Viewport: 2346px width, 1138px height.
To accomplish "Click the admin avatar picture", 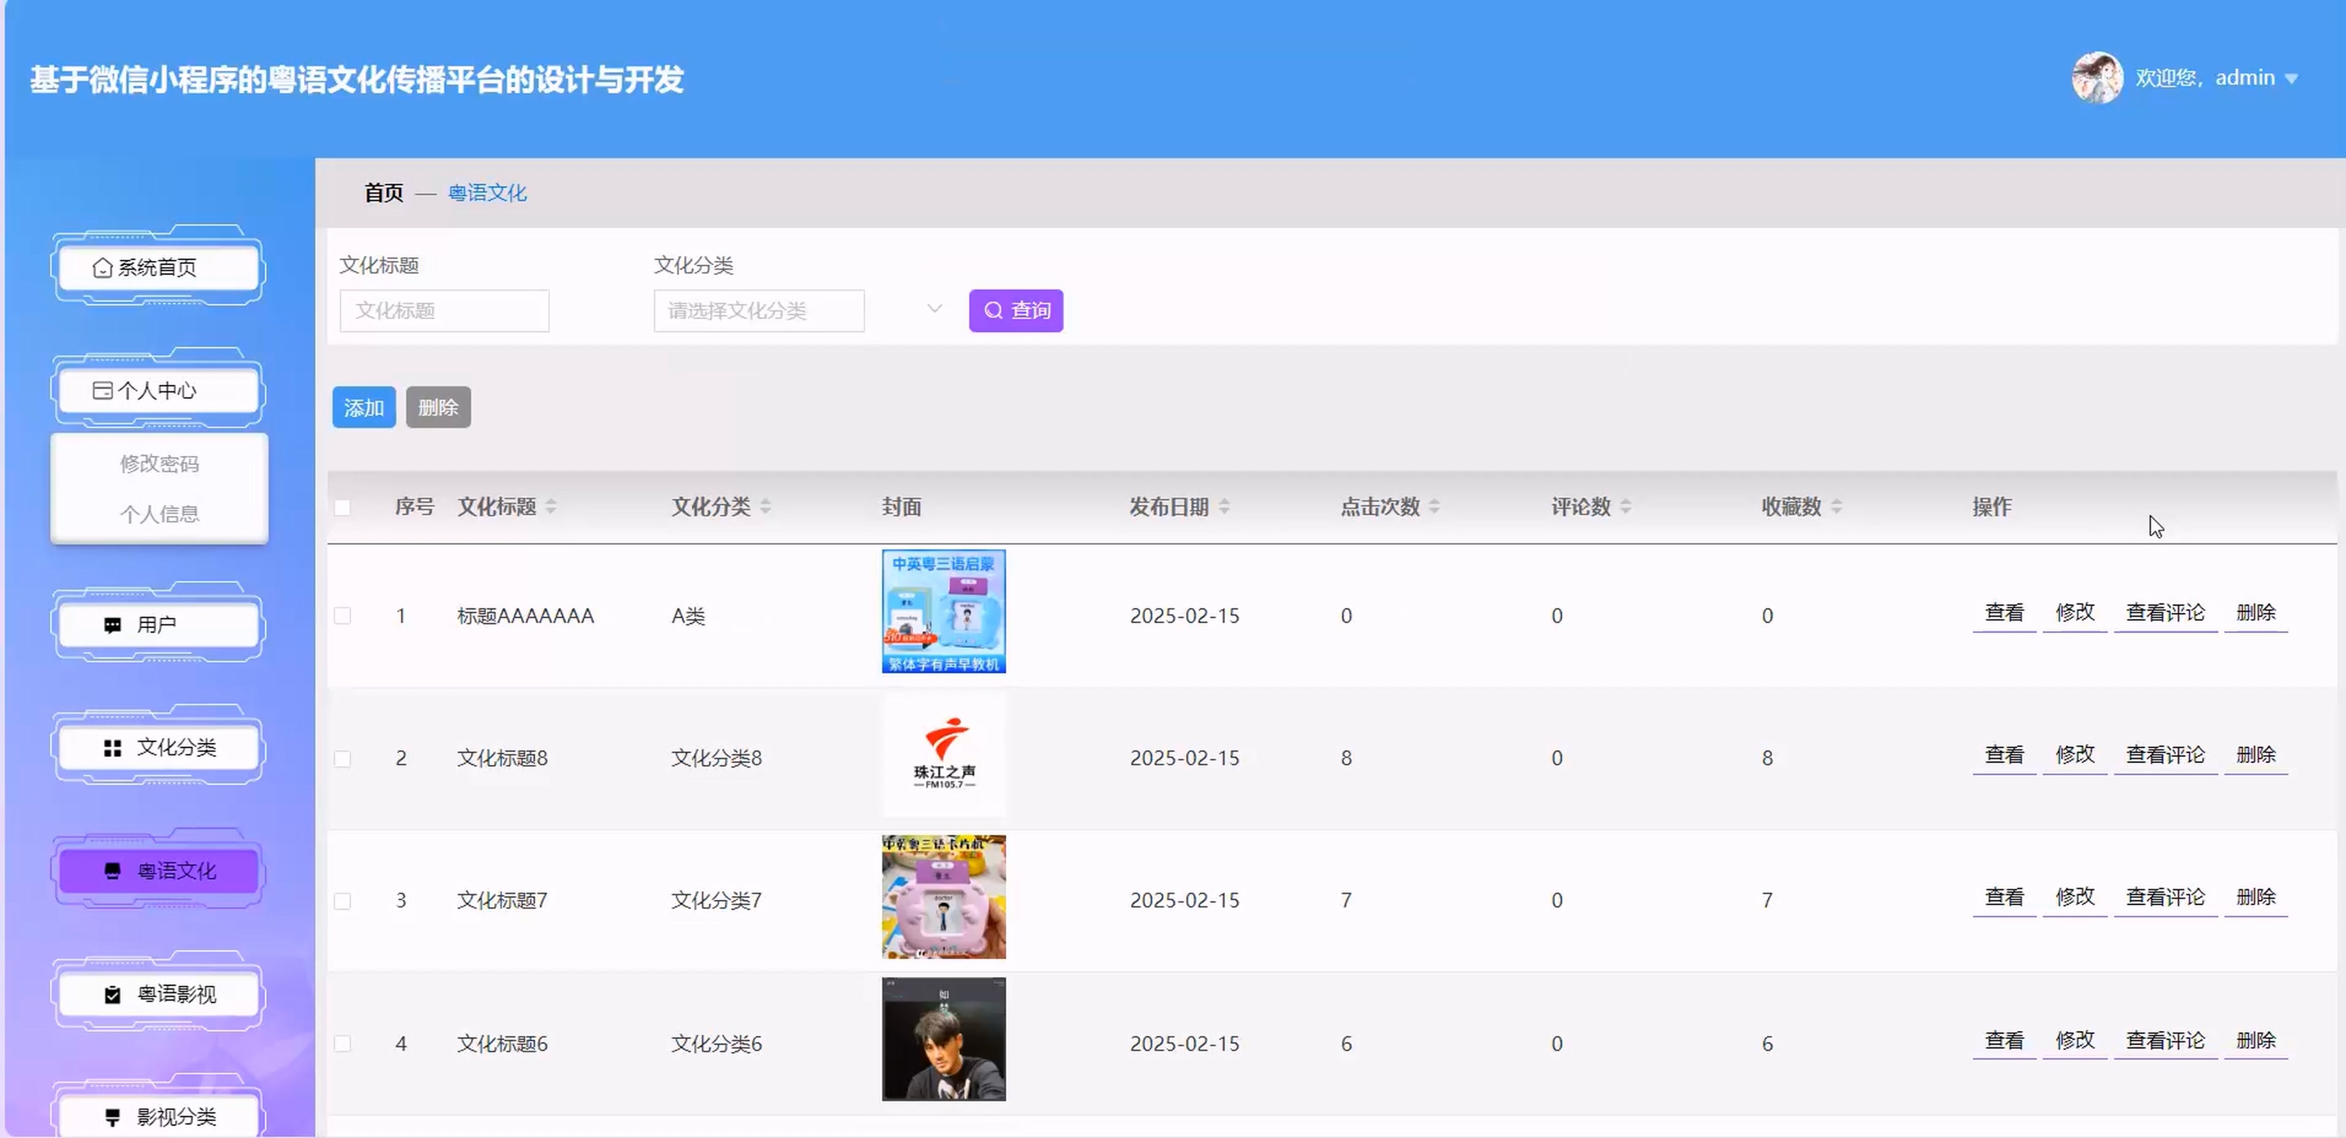I will pos(2097,78).
